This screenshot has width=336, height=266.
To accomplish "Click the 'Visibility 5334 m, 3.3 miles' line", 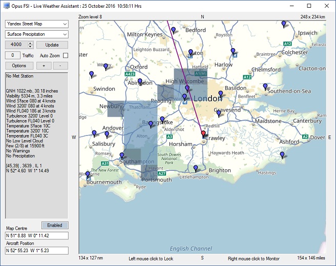I will click(x=29, y=96).
